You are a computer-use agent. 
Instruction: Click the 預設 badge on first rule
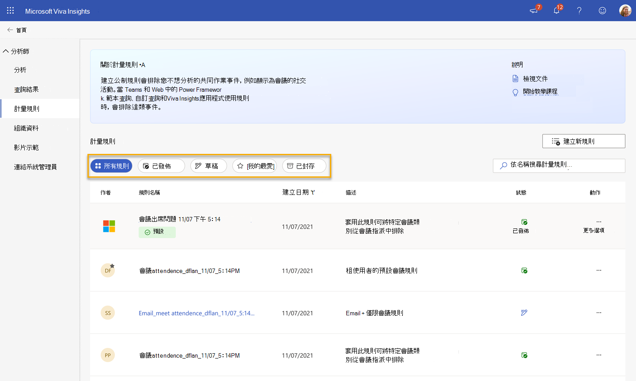pos(157,232)
